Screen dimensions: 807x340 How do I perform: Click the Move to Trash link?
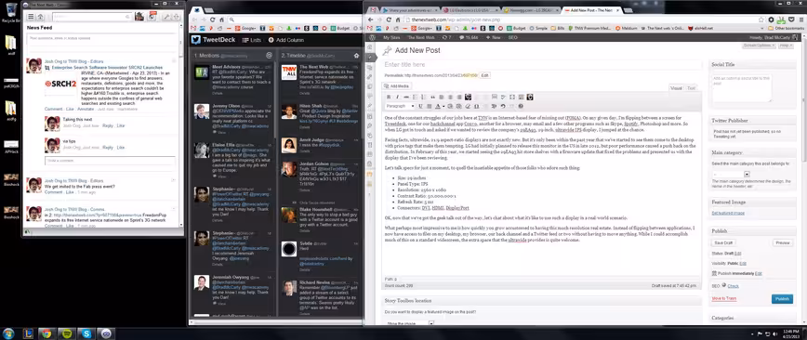coord(724,298)
